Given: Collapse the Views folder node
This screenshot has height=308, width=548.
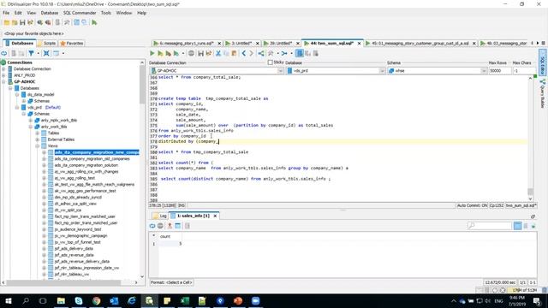Looking at the screenshot, I should (38, 146).
